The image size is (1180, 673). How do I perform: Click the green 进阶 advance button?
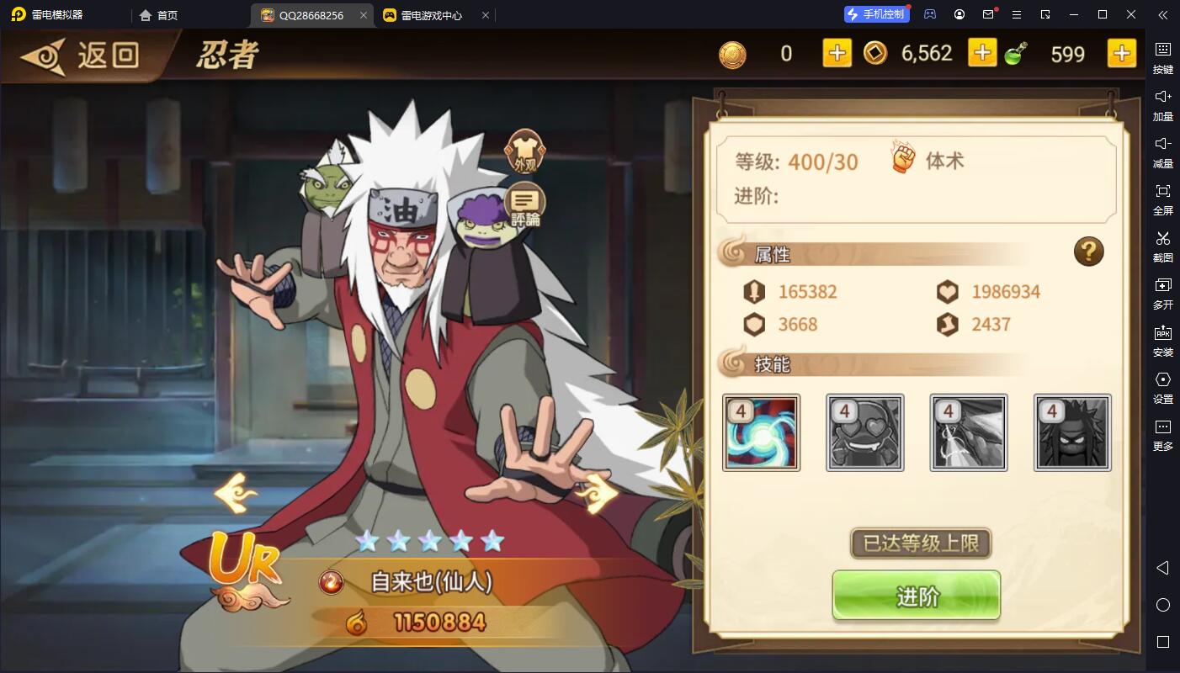point(916,596)
